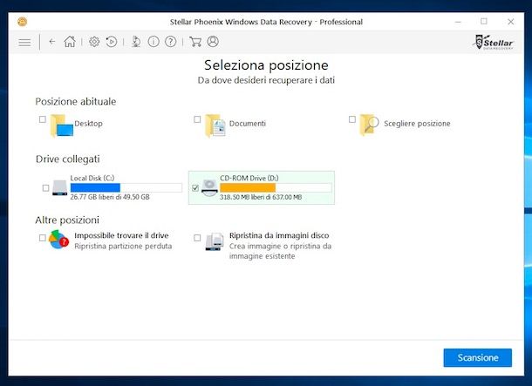Open help with the question mark icon
Screen dimensions: 532x386
(x=170, y=42)
